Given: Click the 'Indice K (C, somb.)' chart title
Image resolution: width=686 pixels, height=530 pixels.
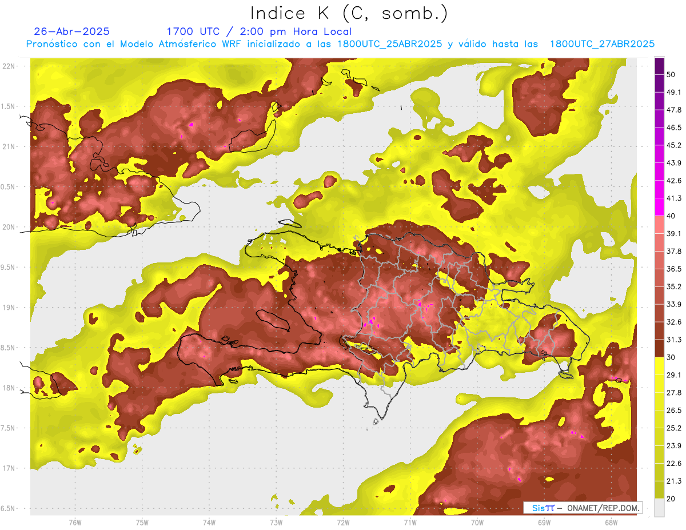Looking at the screenshot, I should (349, 13).
